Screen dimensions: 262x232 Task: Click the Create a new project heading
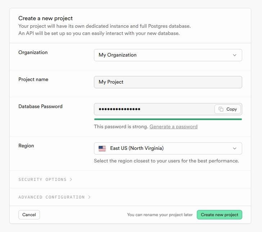point(45,18)
